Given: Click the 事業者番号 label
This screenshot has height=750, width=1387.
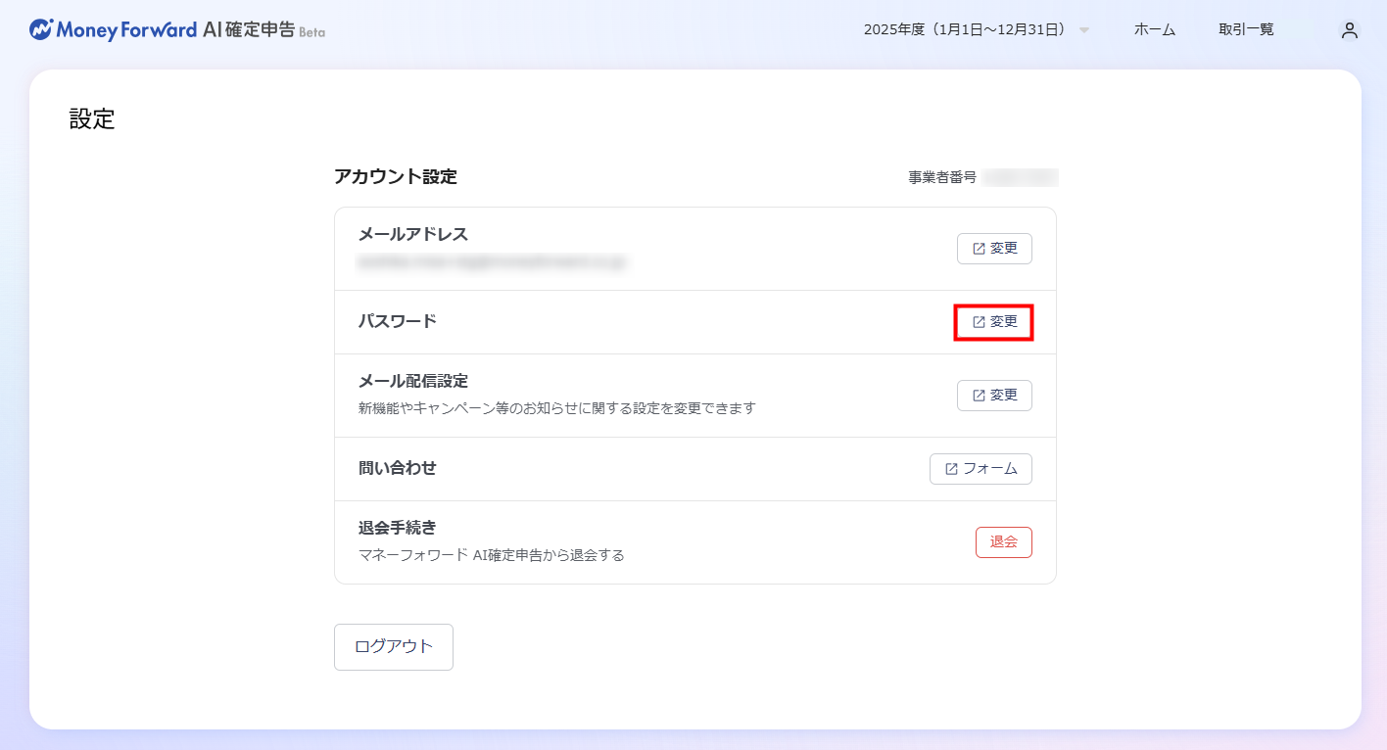Looking at the screenshot, I should 942,178.
